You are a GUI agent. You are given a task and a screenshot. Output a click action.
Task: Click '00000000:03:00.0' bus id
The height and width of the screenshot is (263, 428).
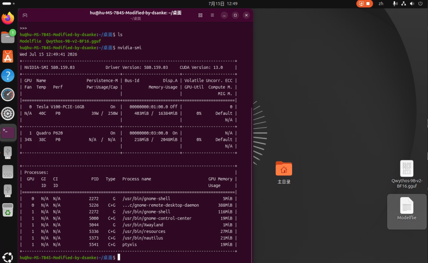[x=149, y=133]
